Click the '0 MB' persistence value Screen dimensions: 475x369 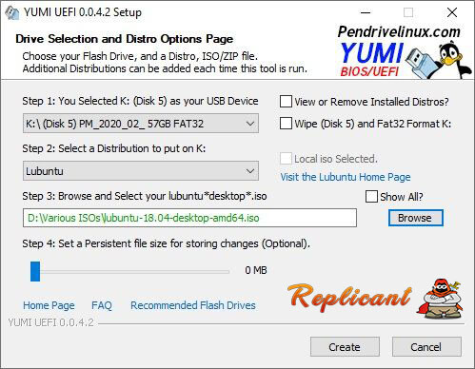256,270
